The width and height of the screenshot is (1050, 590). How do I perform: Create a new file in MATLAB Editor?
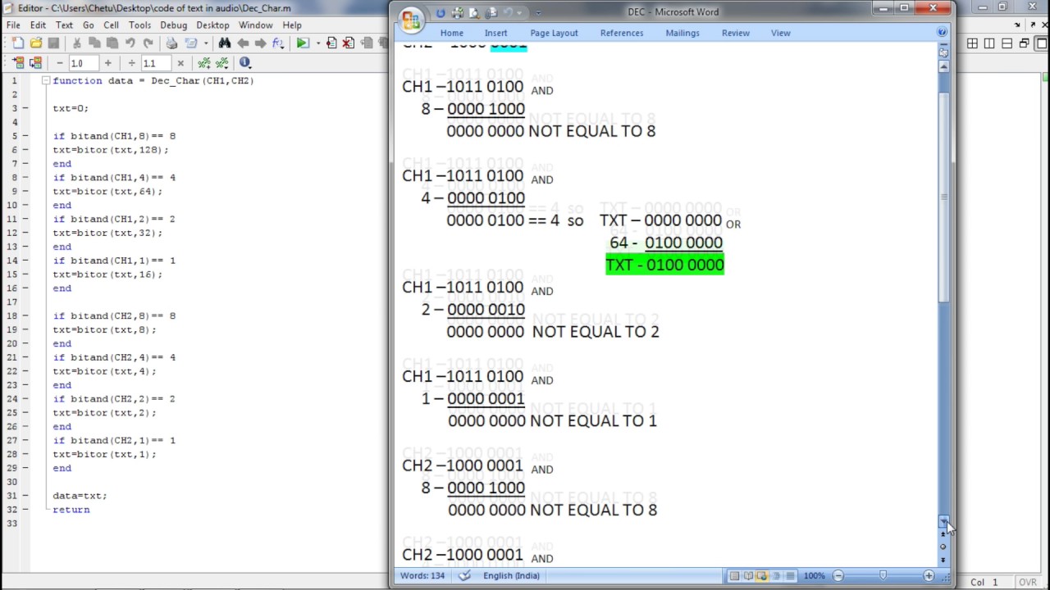pyautogui.click(x=18, y=43)
